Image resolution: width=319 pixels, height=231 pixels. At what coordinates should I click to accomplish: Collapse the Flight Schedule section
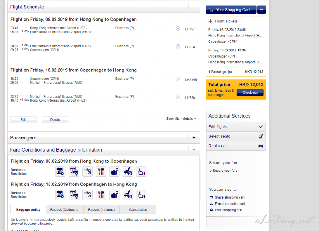tap(194, 7)
